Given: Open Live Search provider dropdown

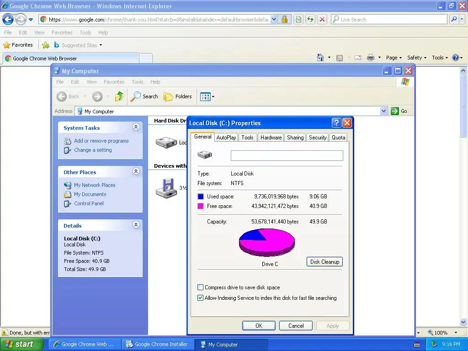Looking at the screenshot, I should 462,19.
